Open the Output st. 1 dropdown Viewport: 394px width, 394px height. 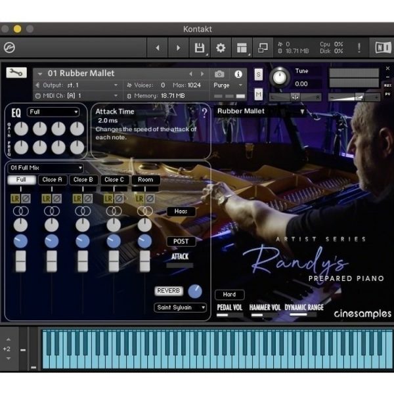click(77, 85)
